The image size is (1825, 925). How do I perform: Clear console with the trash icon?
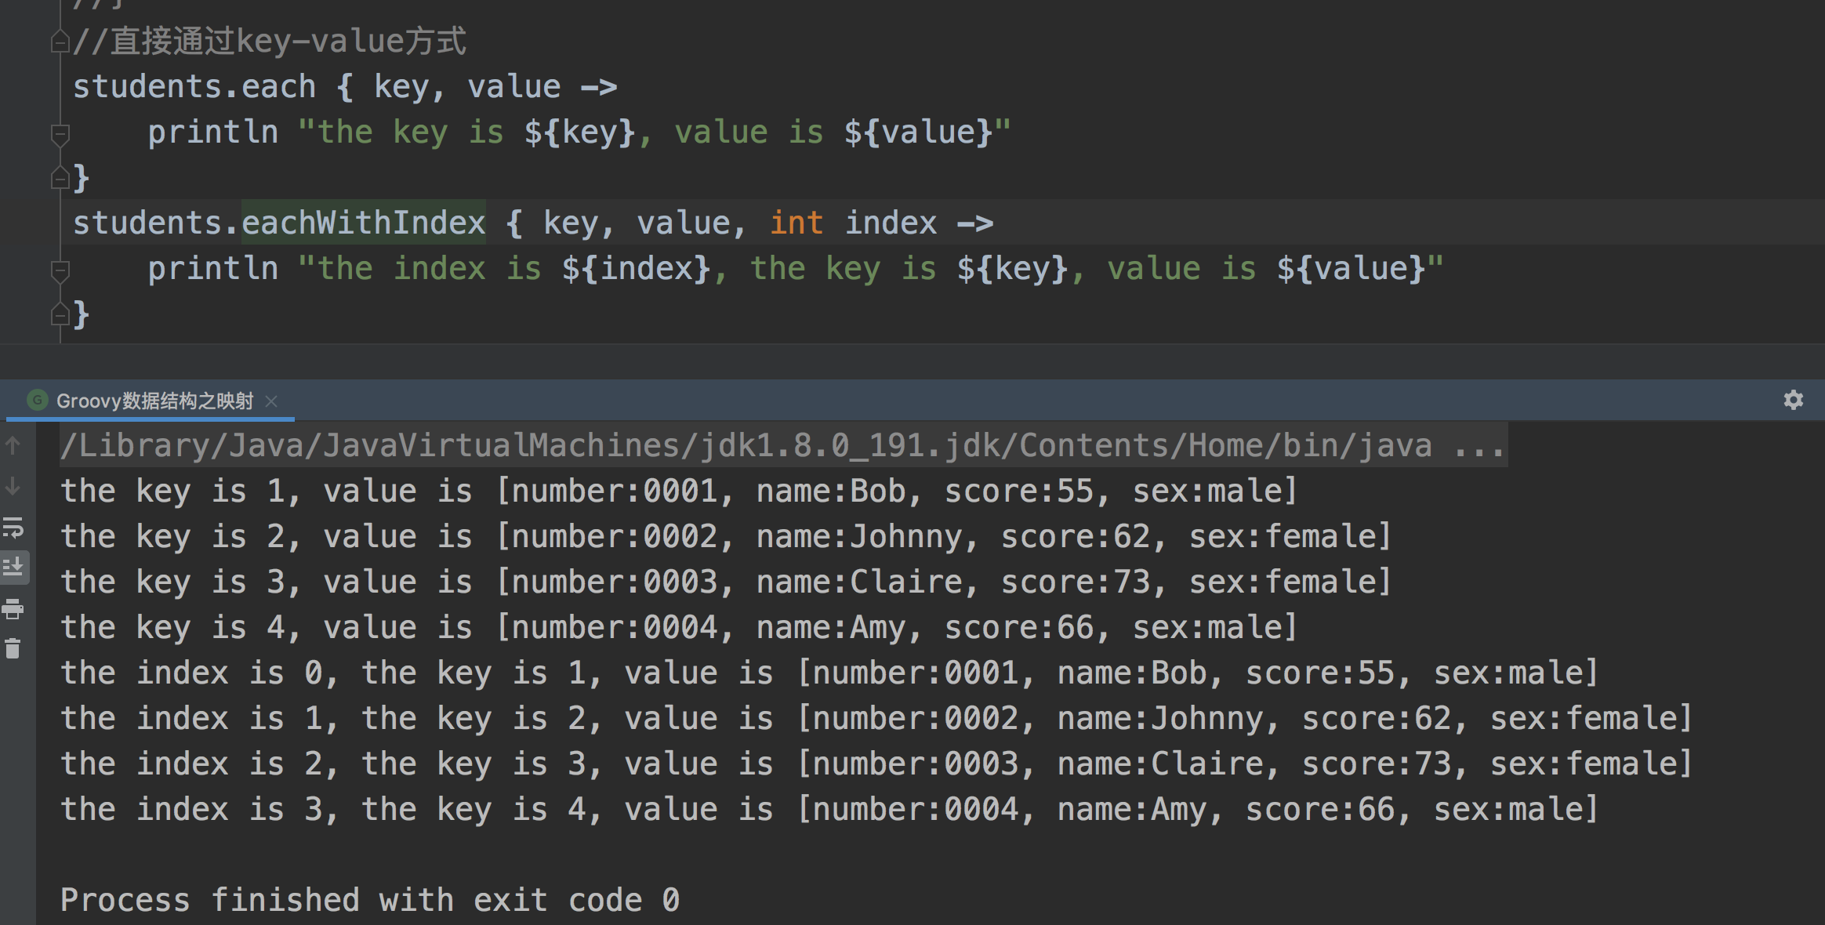13,649
